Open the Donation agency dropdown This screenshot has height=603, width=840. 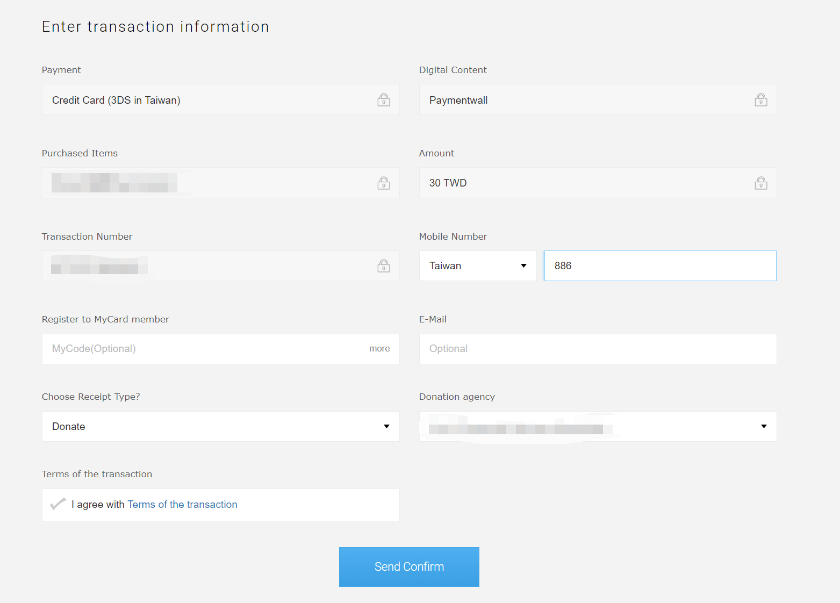pos(598,427)
